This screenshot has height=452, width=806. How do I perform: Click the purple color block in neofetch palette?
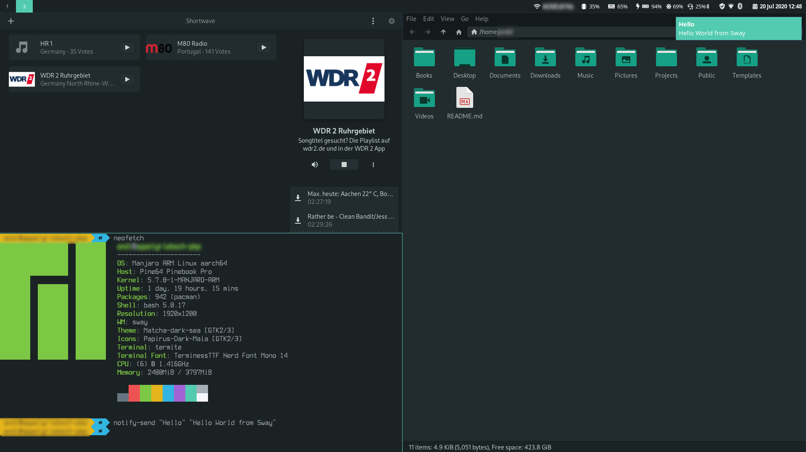click(179, 393)
